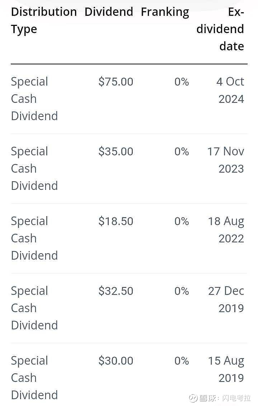258x406 pixels.
Task: Select Special Cash Dividend in the 2023 row
Action: click(x=34, y=169)
